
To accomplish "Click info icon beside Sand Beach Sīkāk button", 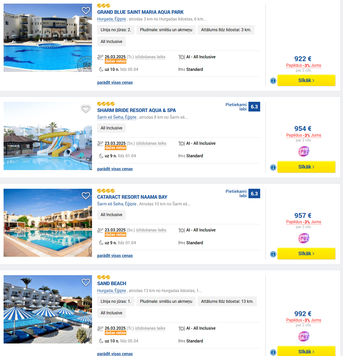I will [x=273, y=352].
